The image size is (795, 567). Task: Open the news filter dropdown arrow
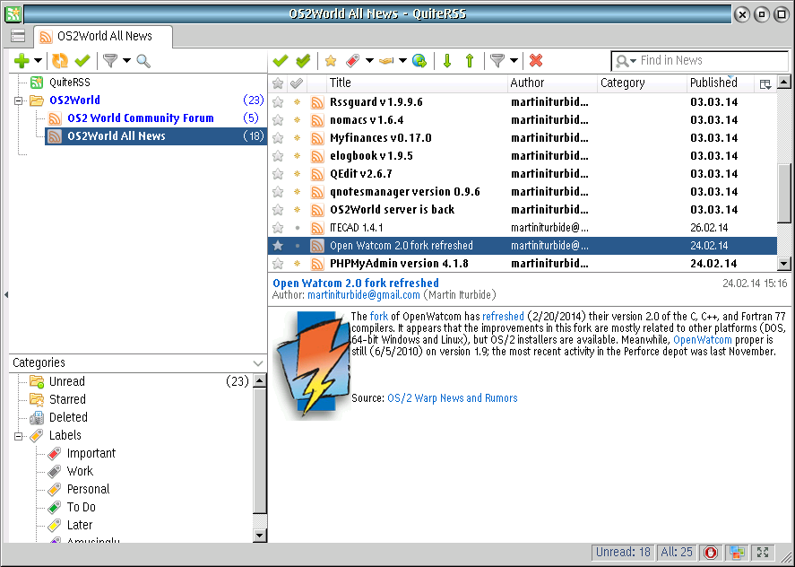[x=514, y=61]
